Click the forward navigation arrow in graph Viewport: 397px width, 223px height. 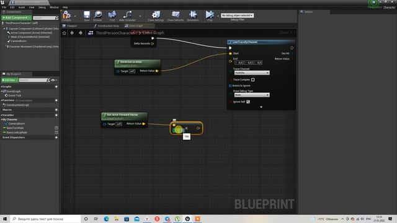(81, 33)
